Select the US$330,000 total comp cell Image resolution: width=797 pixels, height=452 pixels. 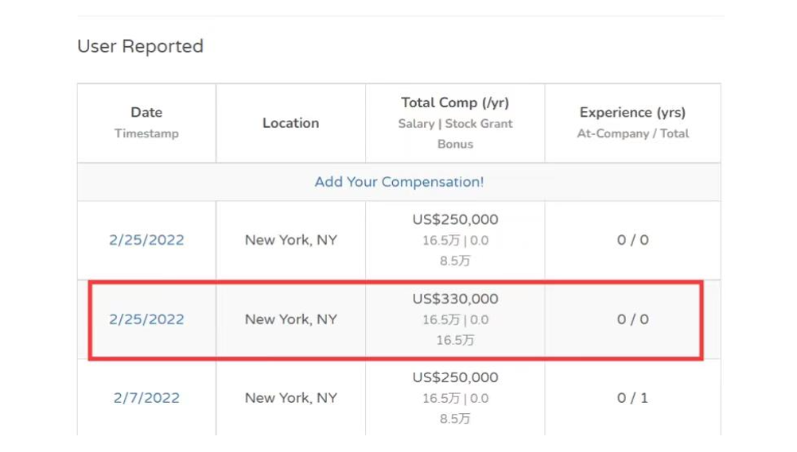pos(455,299)
